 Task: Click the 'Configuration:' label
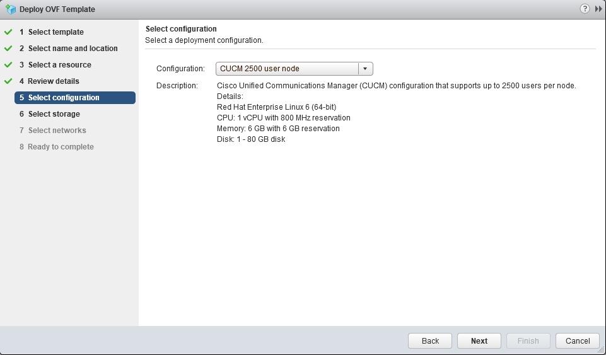tap(180, 69)
